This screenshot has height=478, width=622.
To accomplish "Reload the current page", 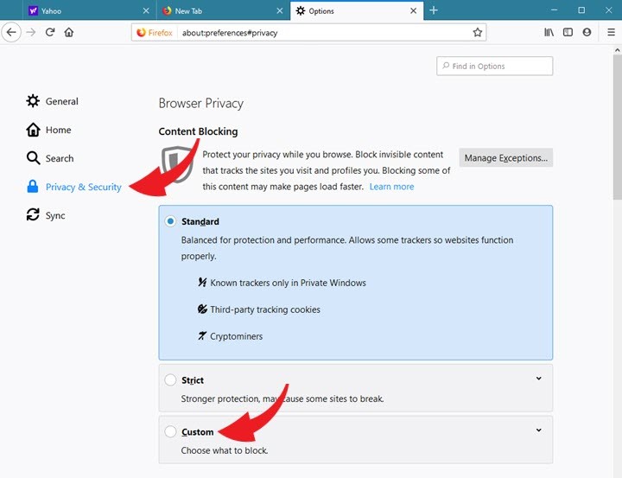I will [x=50, y=32].
